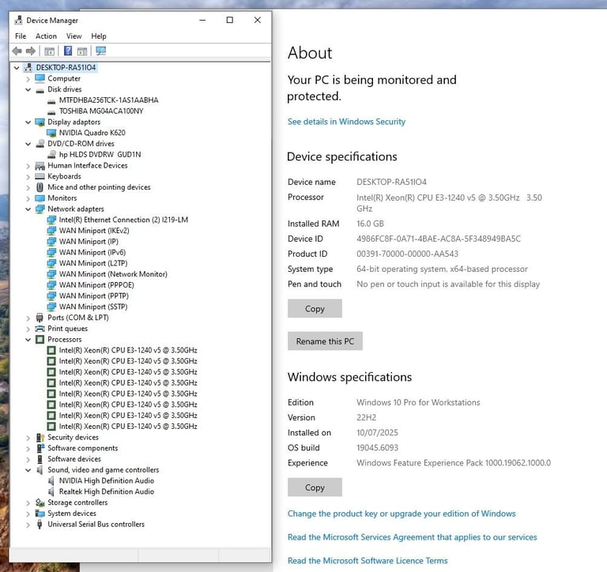Open the File menu
Screen dimensions: 607x572
(21, 36)
